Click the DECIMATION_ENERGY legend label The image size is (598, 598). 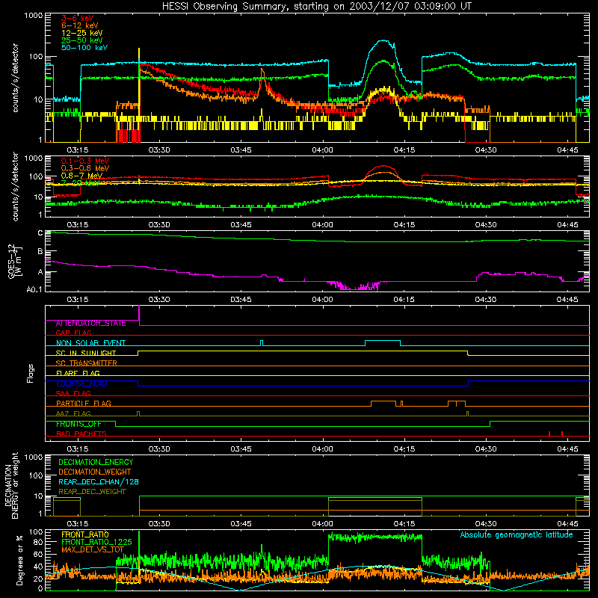96,462
